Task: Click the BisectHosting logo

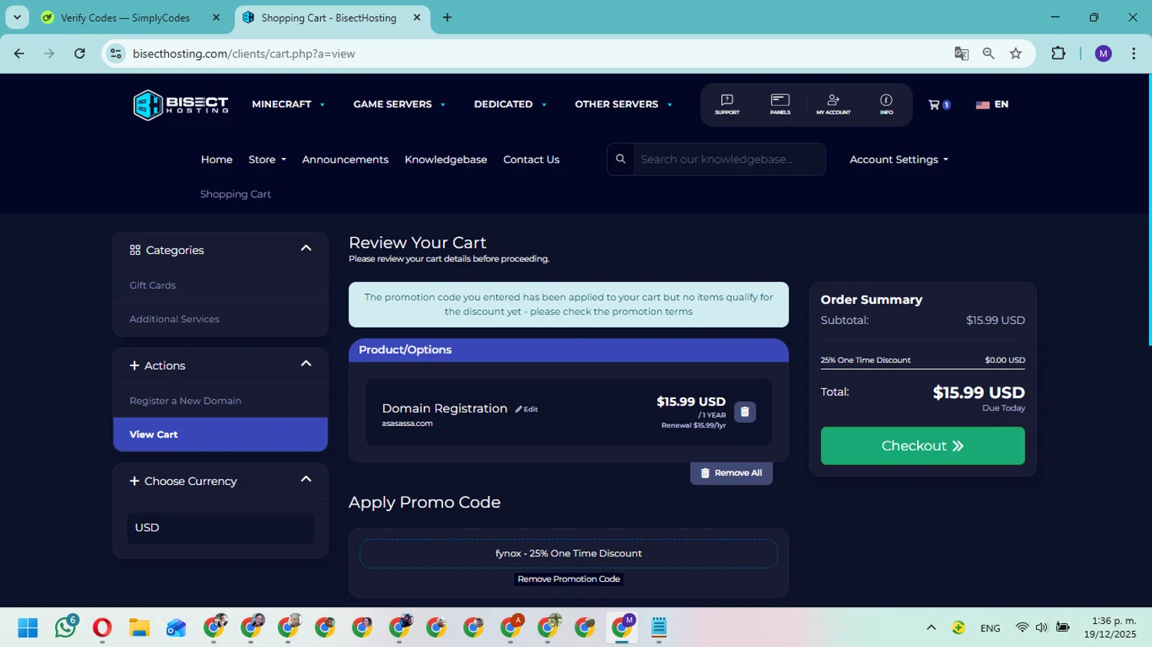Action: pyautogui.click(x=180, y=105)
